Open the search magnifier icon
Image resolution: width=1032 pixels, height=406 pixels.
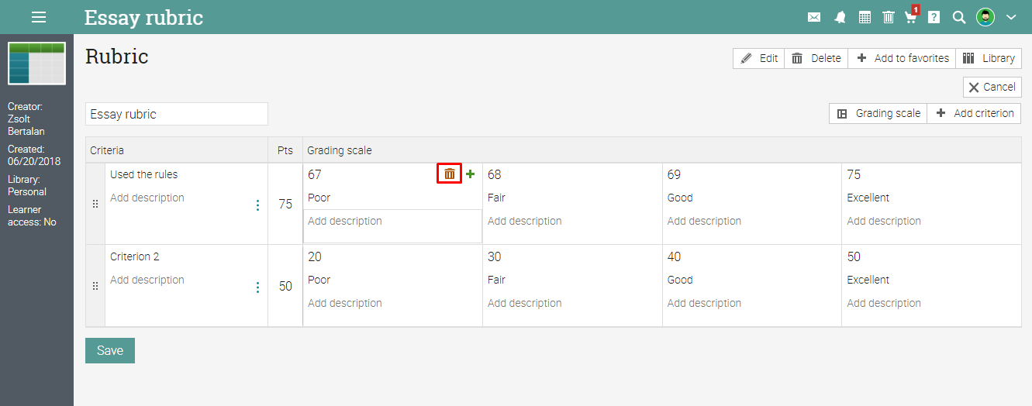[x=959, y=17]
